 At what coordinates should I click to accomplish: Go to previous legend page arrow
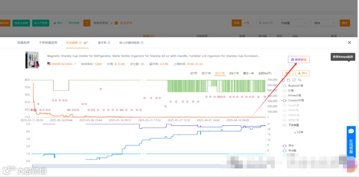click(295, 132)
